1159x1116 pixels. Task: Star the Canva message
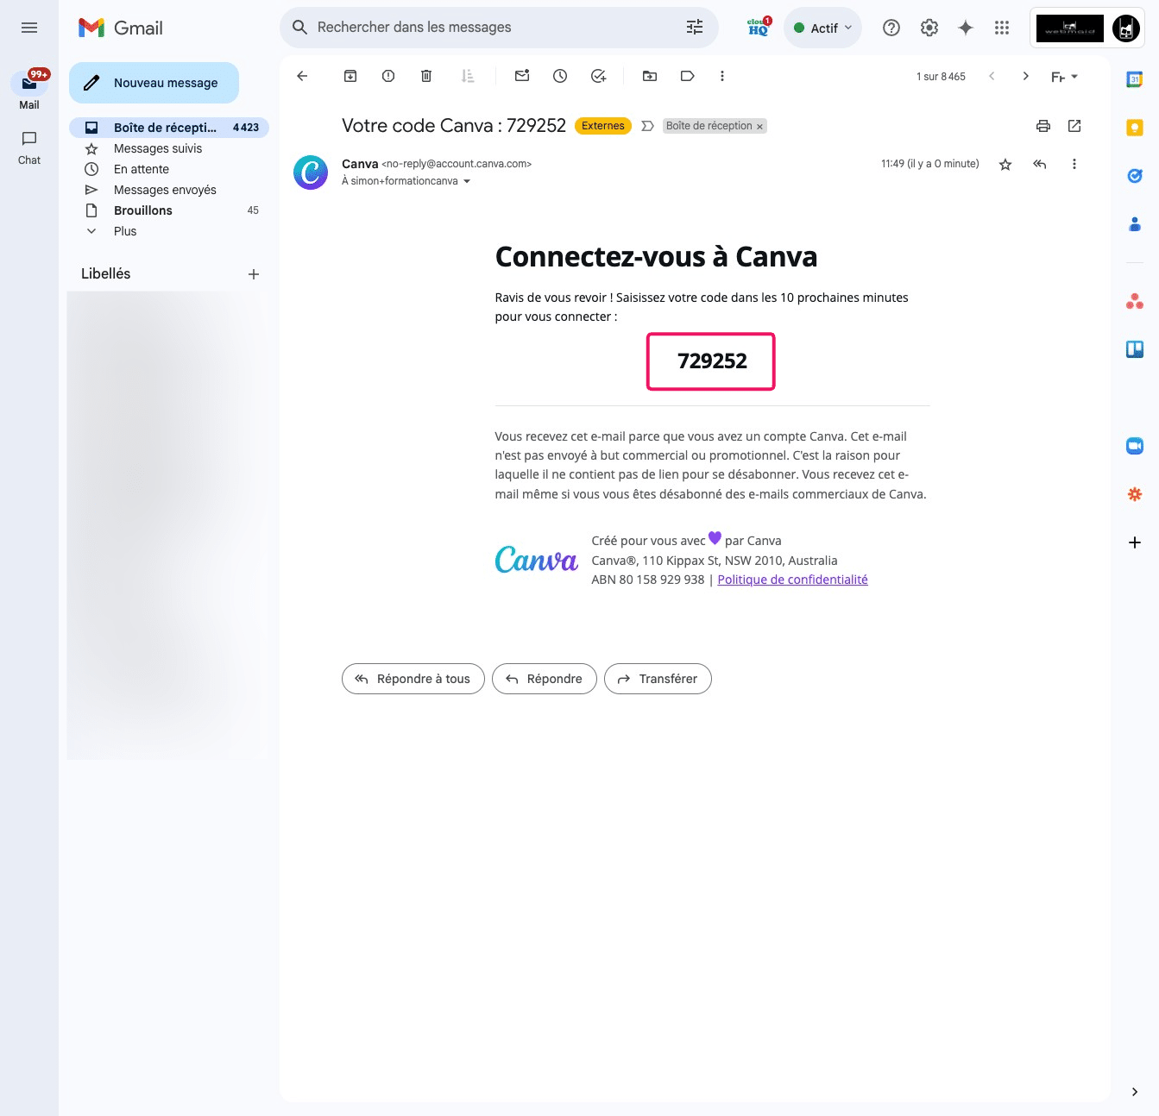pos(1005,163)
